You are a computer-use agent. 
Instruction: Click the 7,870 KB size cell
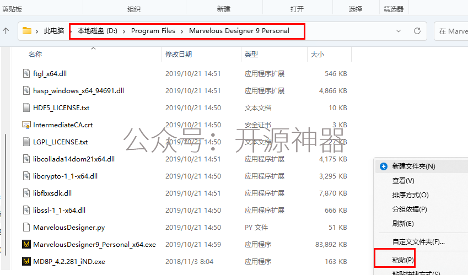click(x=333, y=193)
